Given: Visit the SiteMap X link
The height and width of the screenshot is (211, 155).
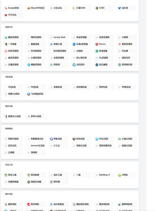Looking at the screenshot, I should click(104, 175).
